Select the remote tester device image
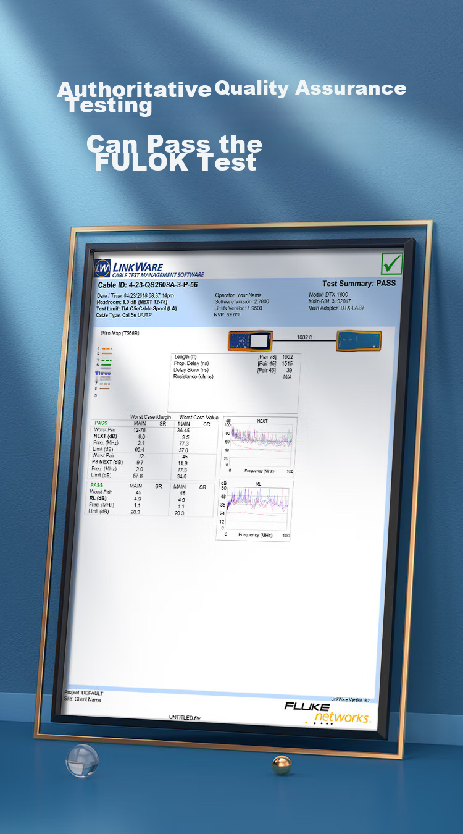This screenshot has width=463, height=834. pos(359,341)
